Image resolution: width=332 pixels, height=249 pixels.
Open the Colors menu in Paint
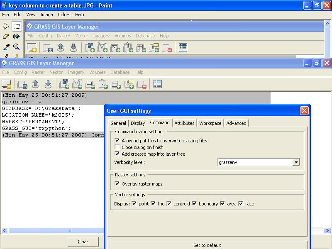64,15
